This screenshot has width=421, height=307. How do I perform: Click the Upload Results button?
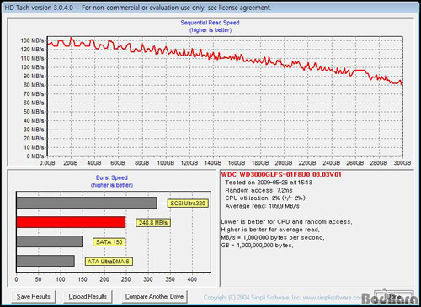click(x=88, y=297)
